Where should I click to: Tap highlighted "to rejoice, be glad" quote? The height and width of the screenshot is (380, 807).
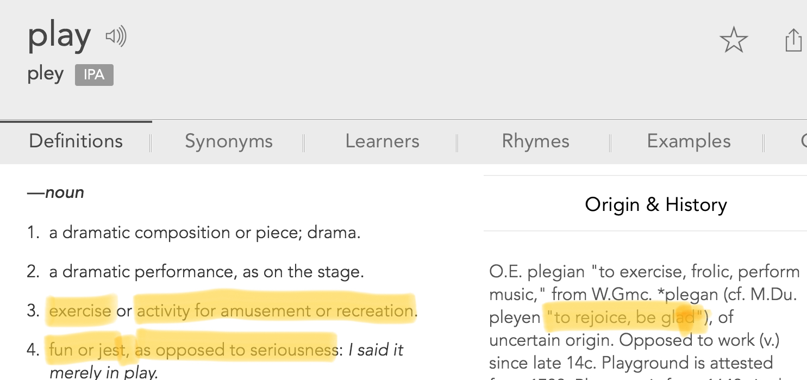(624, 317)
